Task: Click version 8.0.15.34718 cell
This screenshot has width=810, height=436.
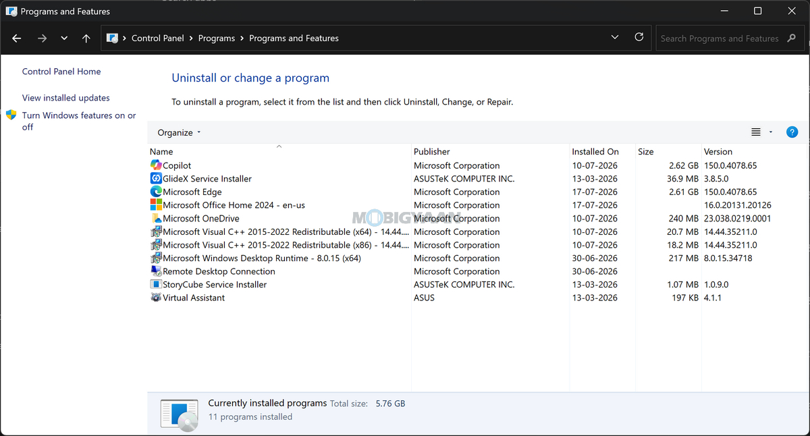Action: tap(728, 258)
